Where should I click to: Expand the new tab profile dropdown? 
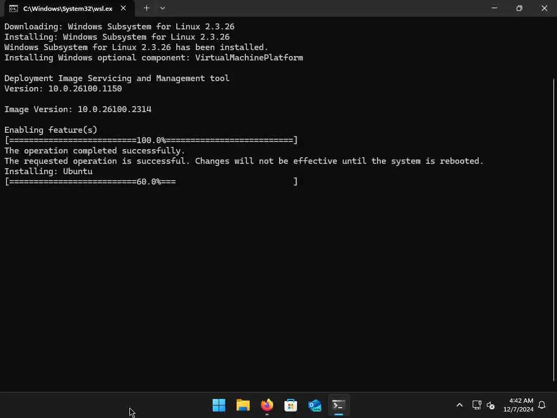(162, 8)
